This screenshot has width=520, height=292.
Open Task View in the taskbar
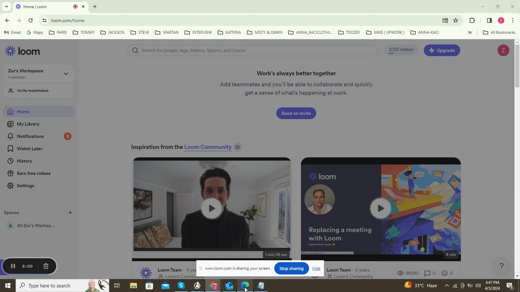(117, 286)
